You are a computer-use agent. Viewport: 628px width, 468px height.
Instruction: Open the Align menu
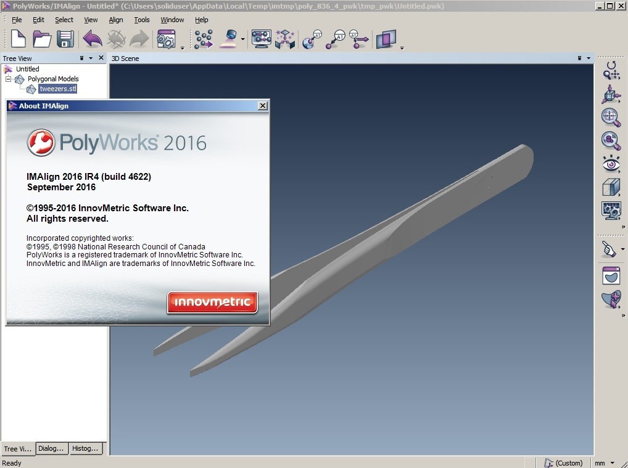pos(116,20)
